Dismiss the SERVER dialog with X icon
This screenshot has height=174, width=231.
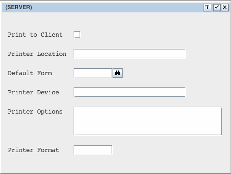(x=225, y=7)
